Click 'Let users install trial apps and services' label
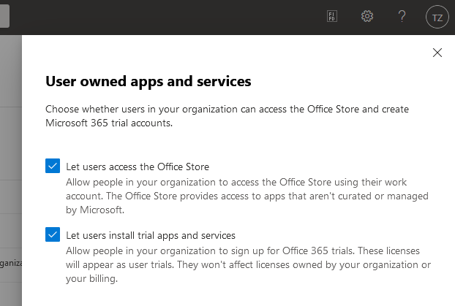Viewport: 455px width, 306px height. [151, 235]
